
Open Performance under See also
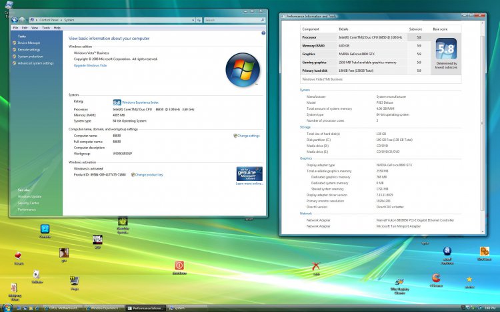27,210
